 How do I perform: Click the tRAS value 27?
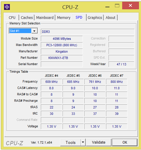point(95,107)
